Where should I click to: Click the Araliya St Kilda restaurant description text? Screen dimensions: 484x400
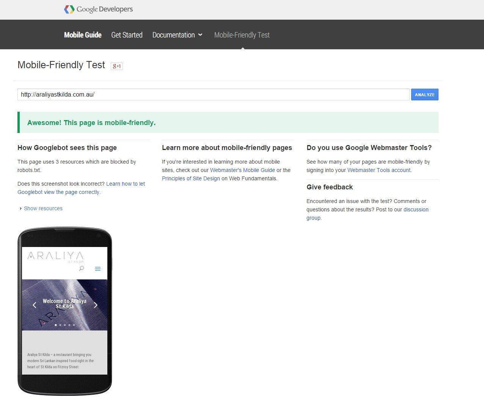(60, 361)
